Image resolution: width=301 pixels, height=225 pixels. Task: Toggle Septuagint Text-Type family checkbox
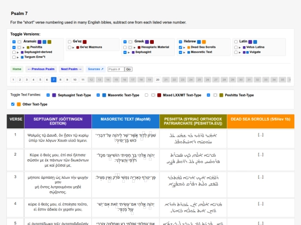pyautogui.click(x=48, y=95)
